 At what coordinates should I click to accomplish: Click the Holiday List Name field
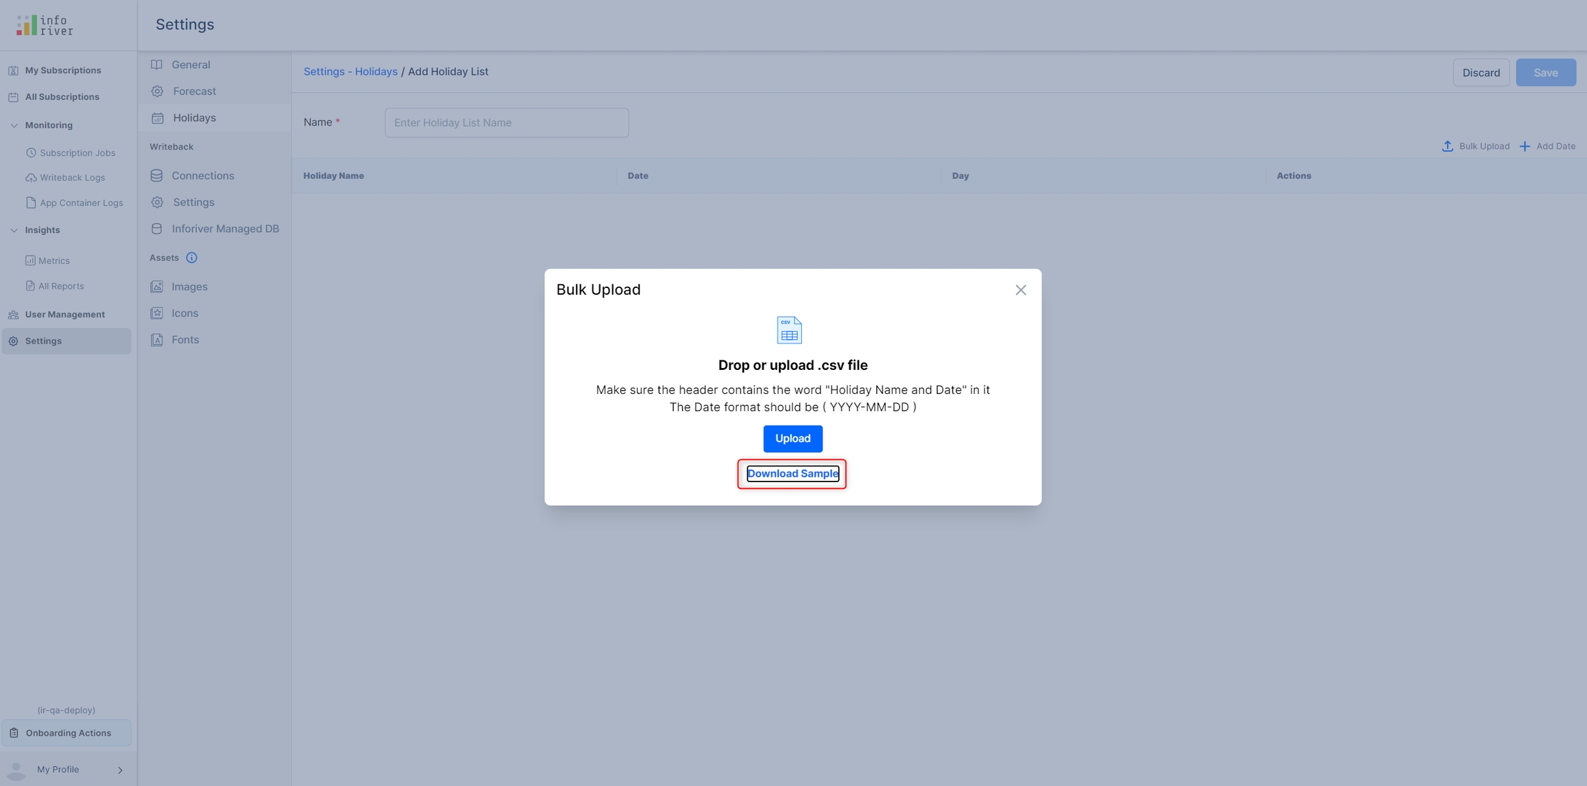pyautogui.click(x=506, y=123)
